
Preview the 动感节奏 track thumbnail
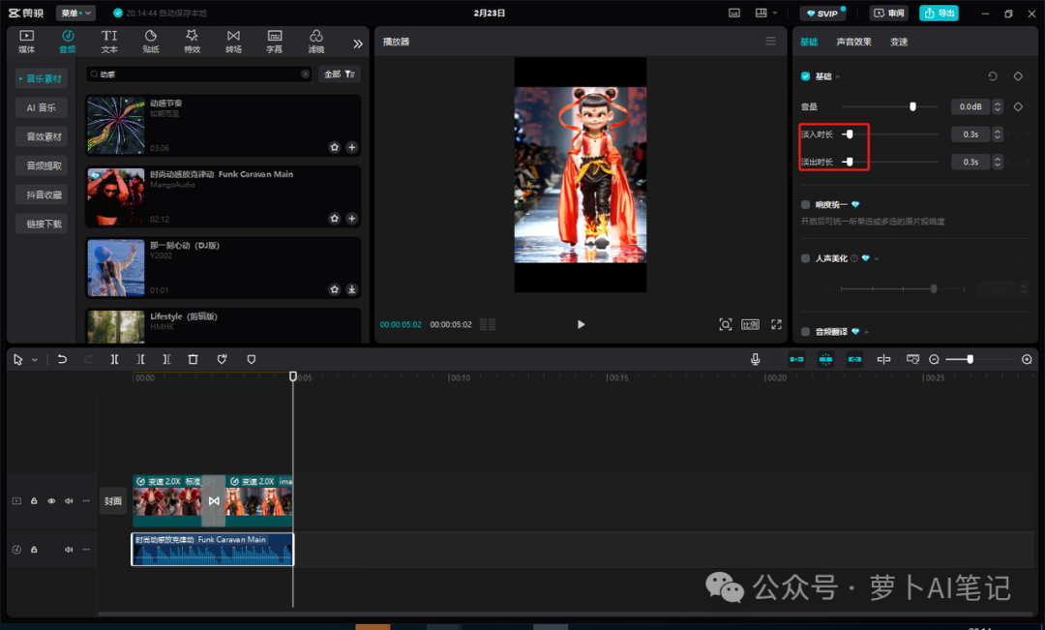coord(116,126)
